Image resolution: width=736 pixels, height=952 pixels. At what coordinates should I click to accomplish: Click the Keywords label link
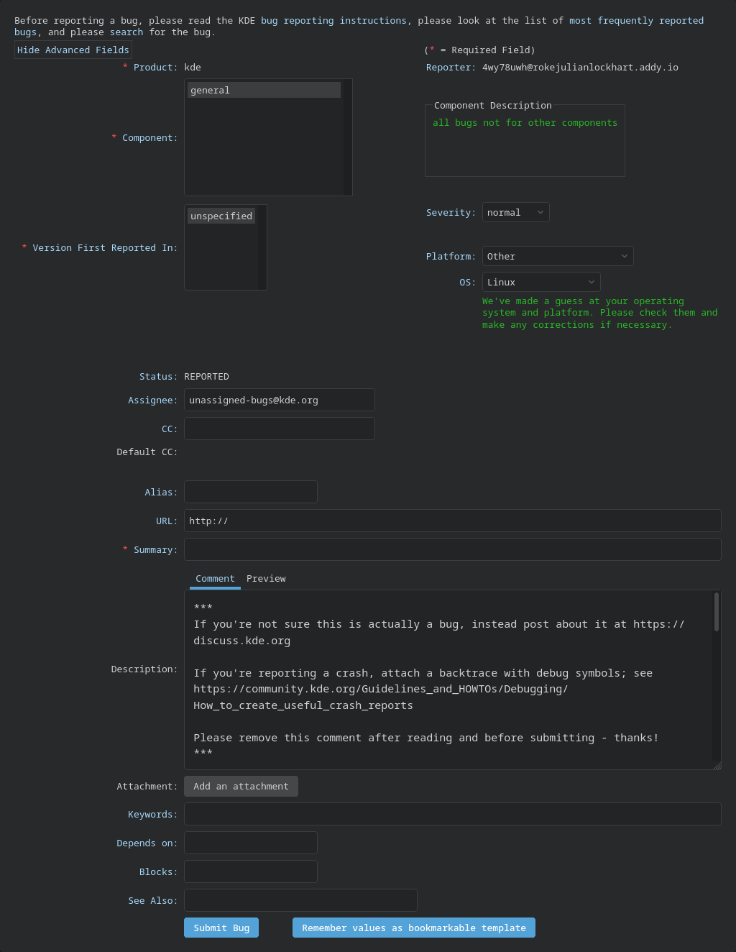click(152, 814)
